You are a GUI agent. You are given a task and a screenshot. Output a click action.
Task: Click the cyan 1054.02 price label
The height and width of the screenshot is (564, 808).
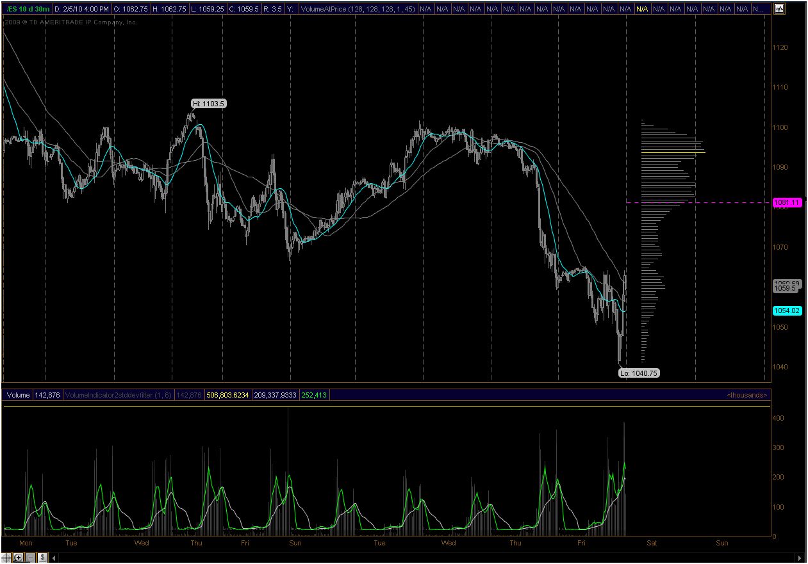787,310
